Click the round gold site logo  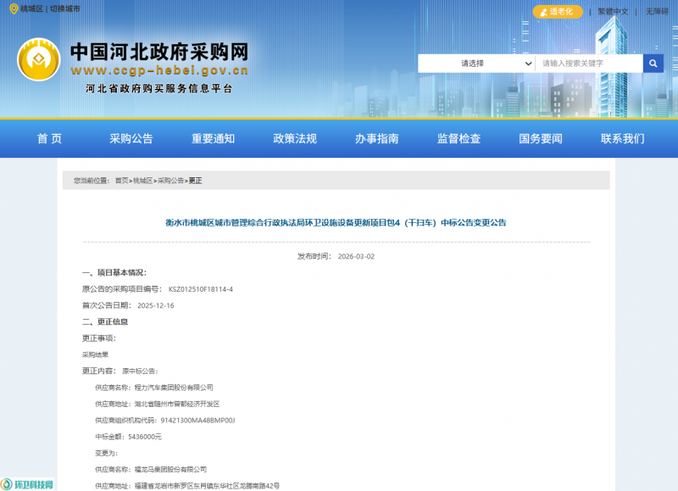[39, 60]
